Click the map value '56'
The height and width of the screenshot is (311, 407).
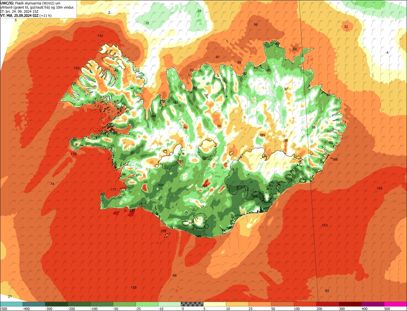[x=256, y=25]
